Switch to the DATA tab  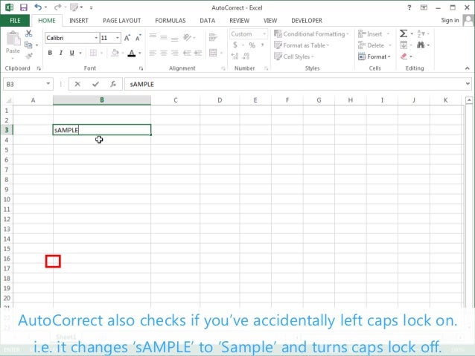(208, 21)
